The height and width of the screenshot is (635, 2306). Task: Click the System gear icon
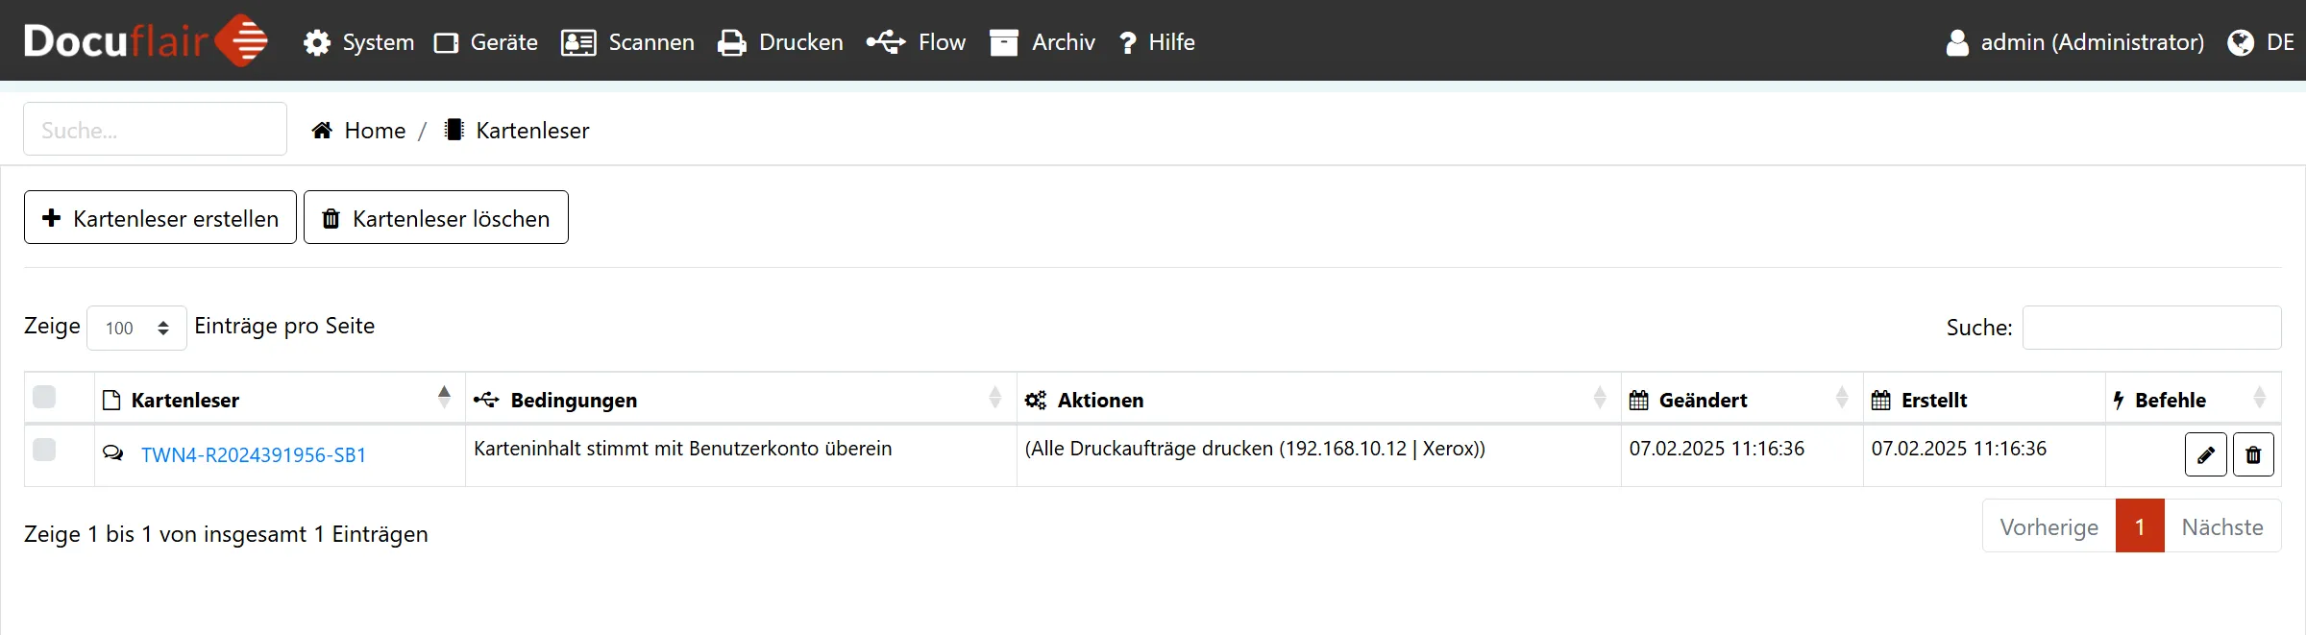click(x=317, y=42)
